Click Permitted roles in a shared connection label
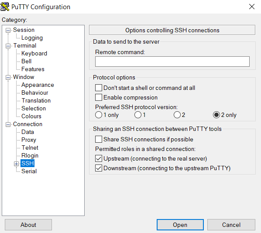 tap(145, 149)
